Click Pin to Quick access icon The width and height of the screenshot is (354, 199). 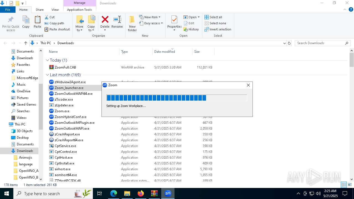11,20
